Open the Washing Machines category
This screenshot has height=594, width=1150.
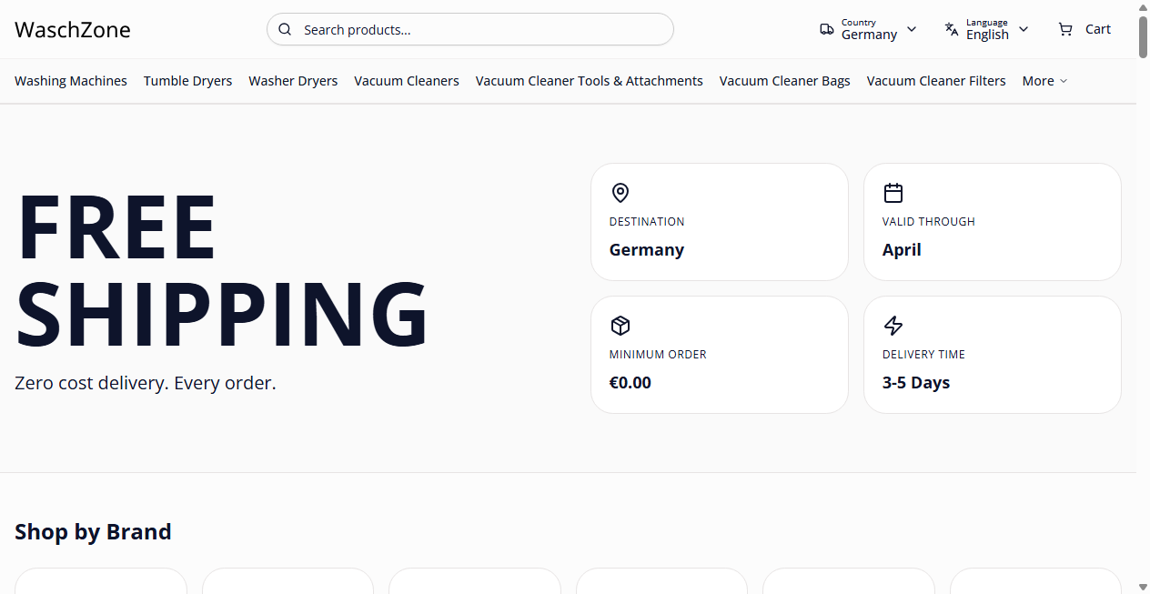pos(71,81)
